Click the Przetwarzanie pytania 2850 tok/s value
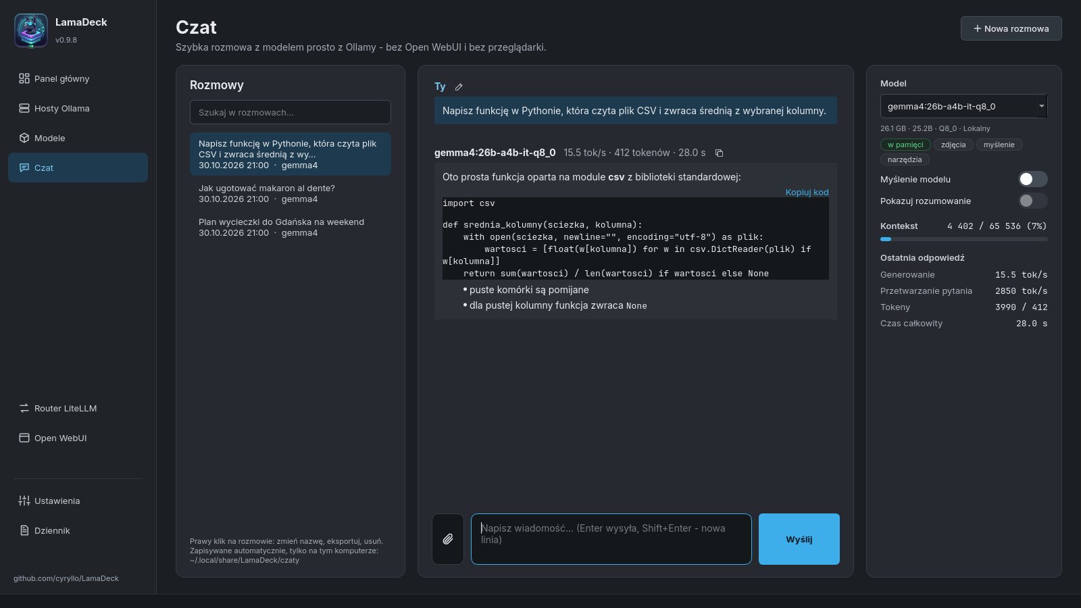Viewport: 1081px width, 608px height. 1021,290
